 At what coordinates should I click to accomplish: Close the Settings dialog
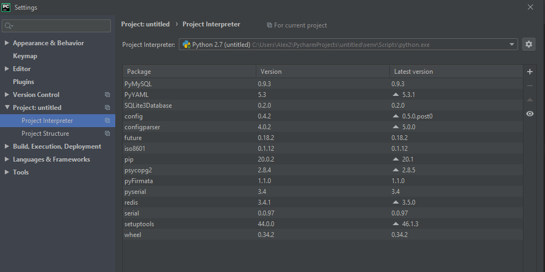click(530, 7)
